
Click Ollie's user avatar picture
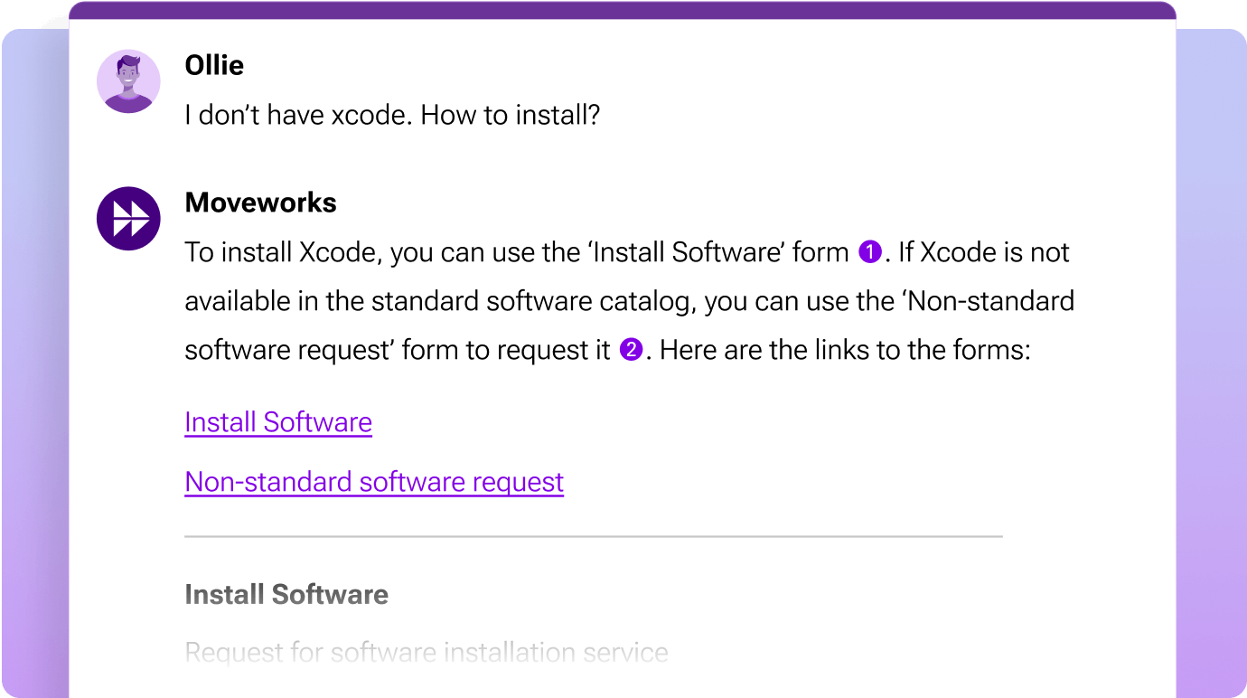point(128,81)
